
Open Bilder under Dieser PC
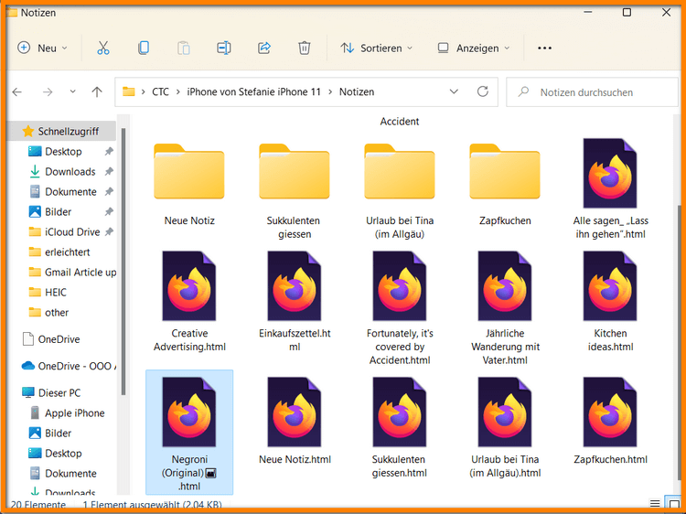59,434
